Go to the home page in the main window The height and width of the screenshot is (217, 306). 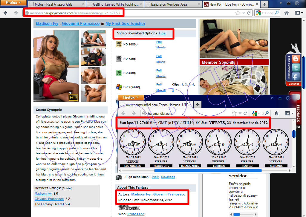coord(286,13)
